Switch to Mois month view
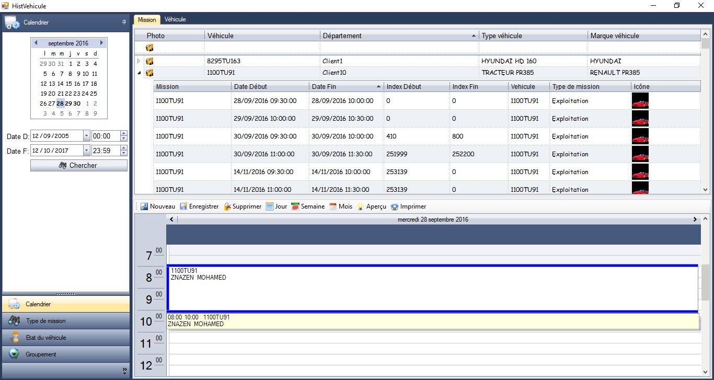Screen dimensions: 714x380 click(333, 206)
